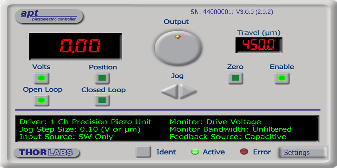Click 'Monitor: Drive Voltage' text
The height and width of the screenshot is (168, 337).
coord(215,122)
